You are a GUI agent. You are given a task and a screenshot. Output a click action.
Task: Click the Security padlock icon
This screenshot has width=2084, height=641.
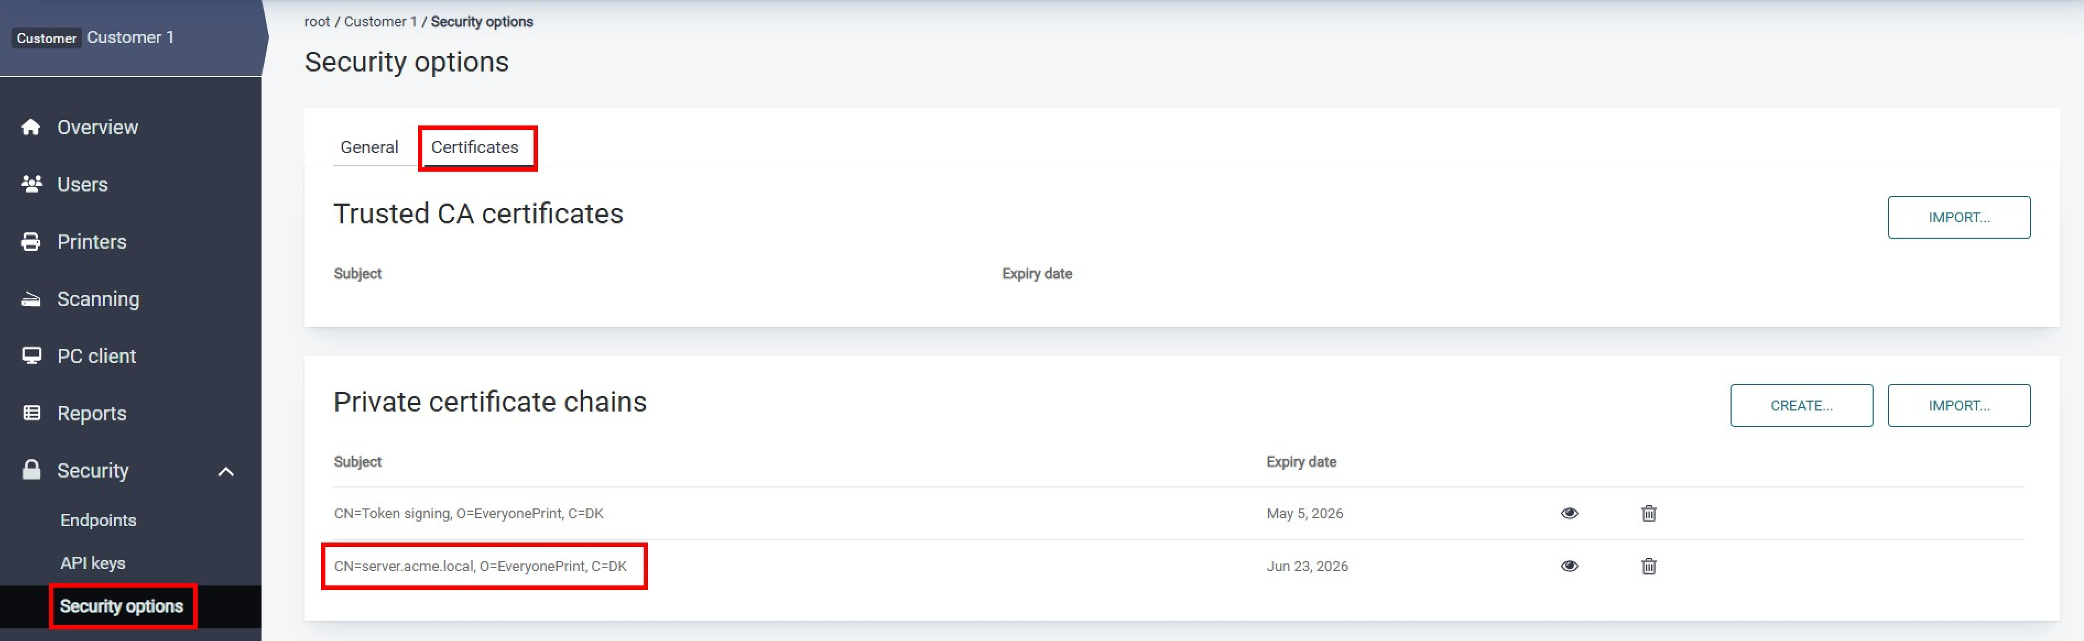click(31, 470)
